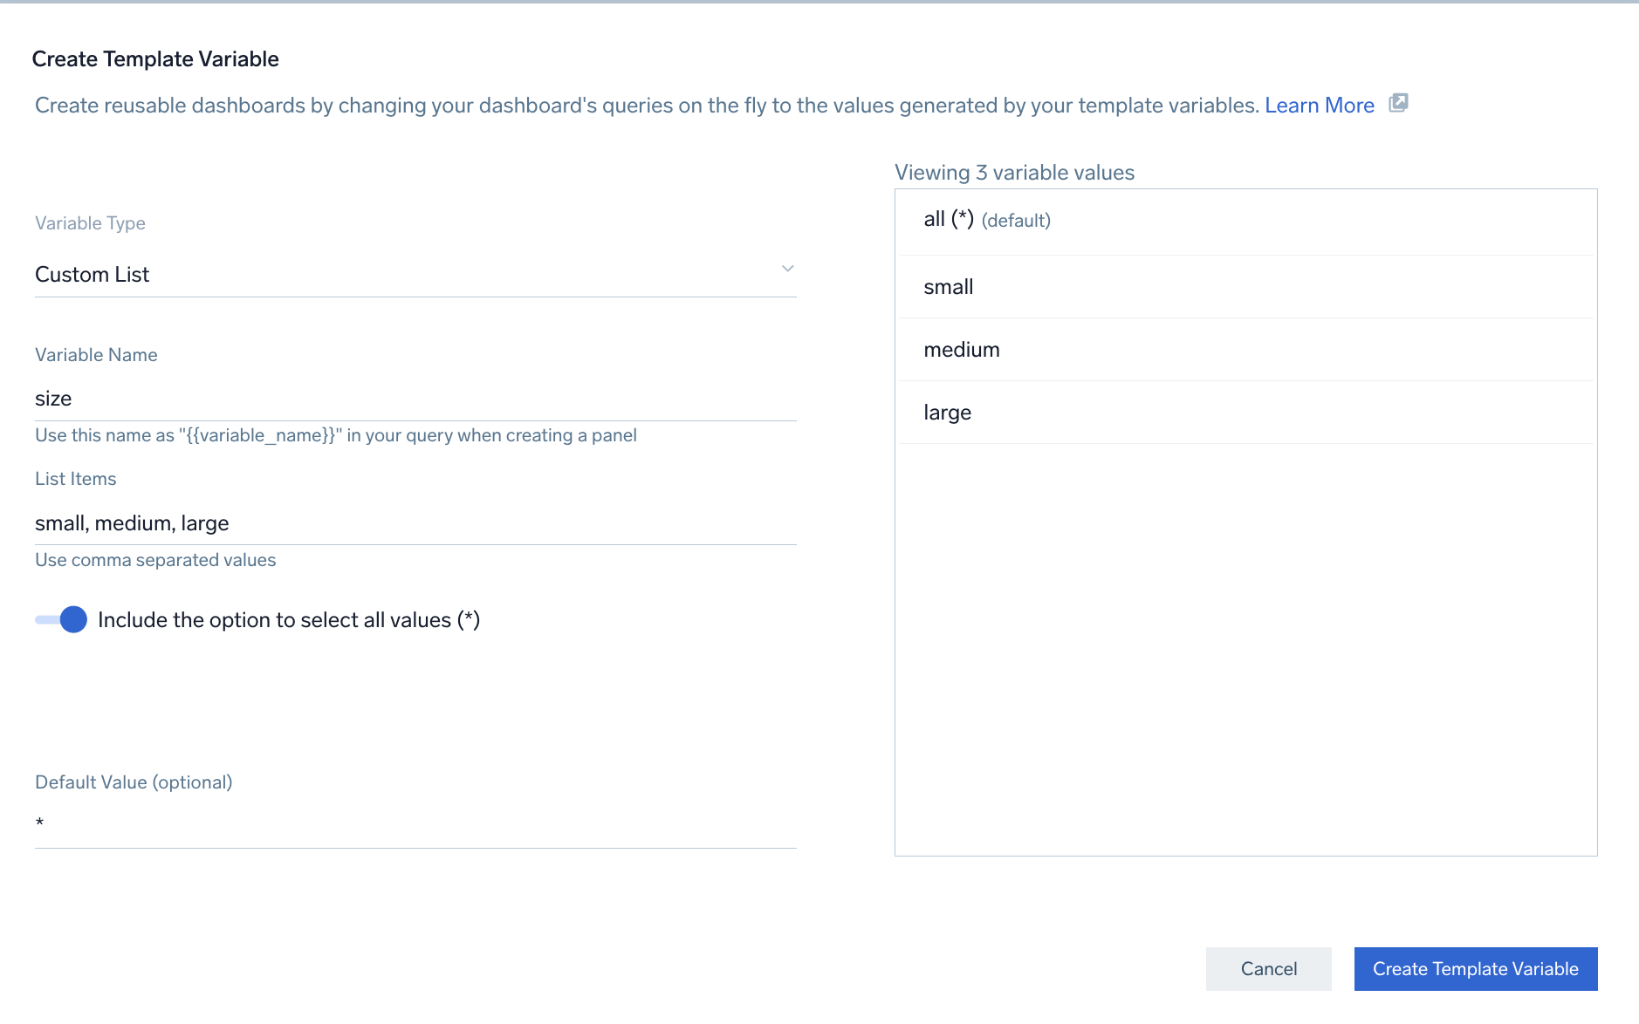
Task: Toggle the select all values (*) switch
Action: click(x=62, y=620)
